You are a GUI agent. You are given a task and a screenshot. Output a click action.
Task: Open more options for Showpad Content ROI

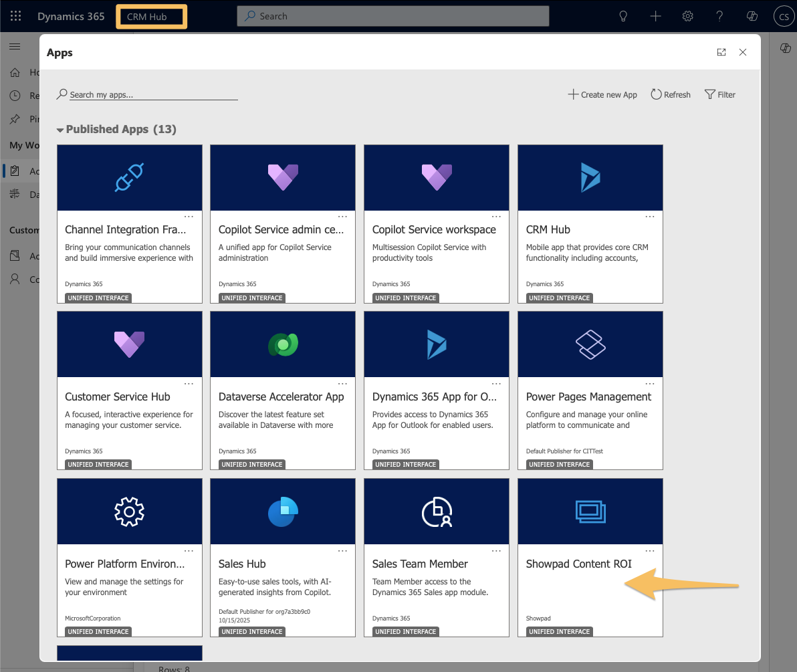[x=650, y=551]
